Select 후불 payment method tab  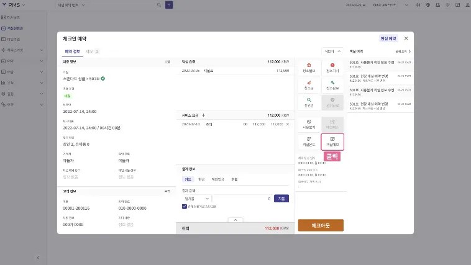[x=234, y=179]
